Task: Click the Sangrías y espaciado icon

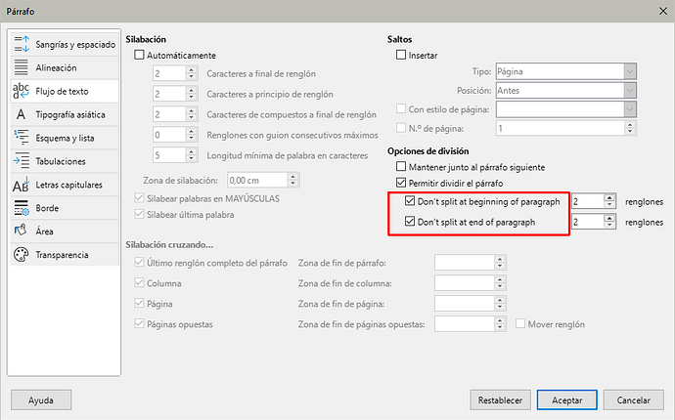Action: point(21,45)
